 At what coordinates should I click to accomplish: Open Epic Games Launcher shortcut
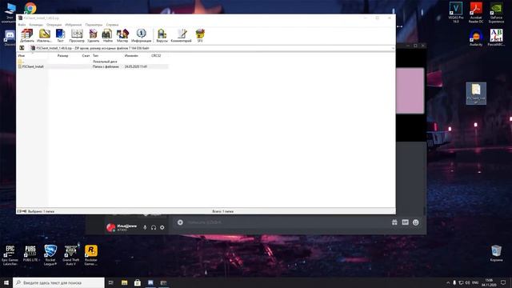pyautogui.click(x=10, y=255)
